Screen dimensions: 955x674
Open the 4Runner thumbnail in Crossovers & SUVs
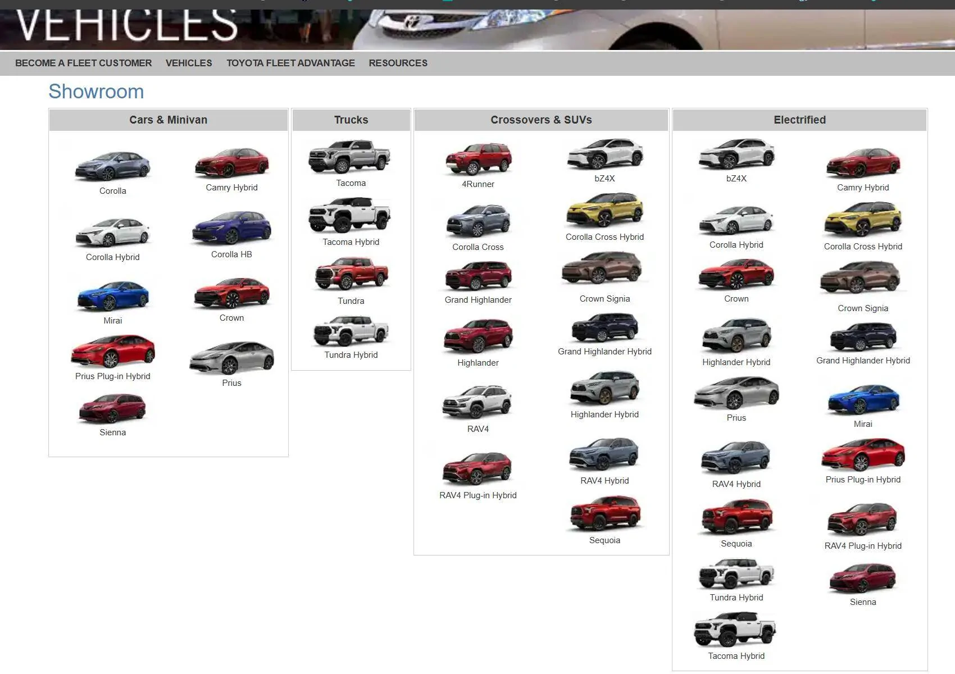(477, 159)
